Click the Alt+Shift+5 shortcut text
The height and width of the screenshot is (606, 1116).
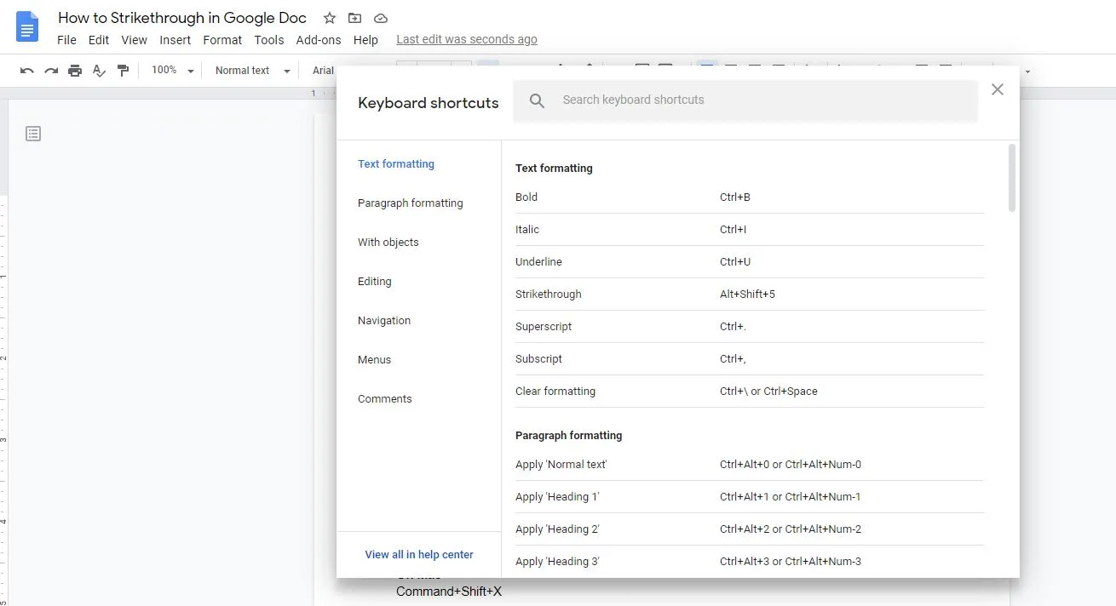747,294
